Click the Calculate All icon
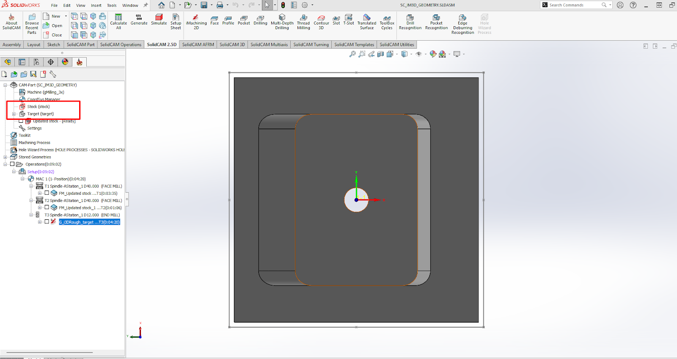 pyautogui.click(x=118, y=22)
